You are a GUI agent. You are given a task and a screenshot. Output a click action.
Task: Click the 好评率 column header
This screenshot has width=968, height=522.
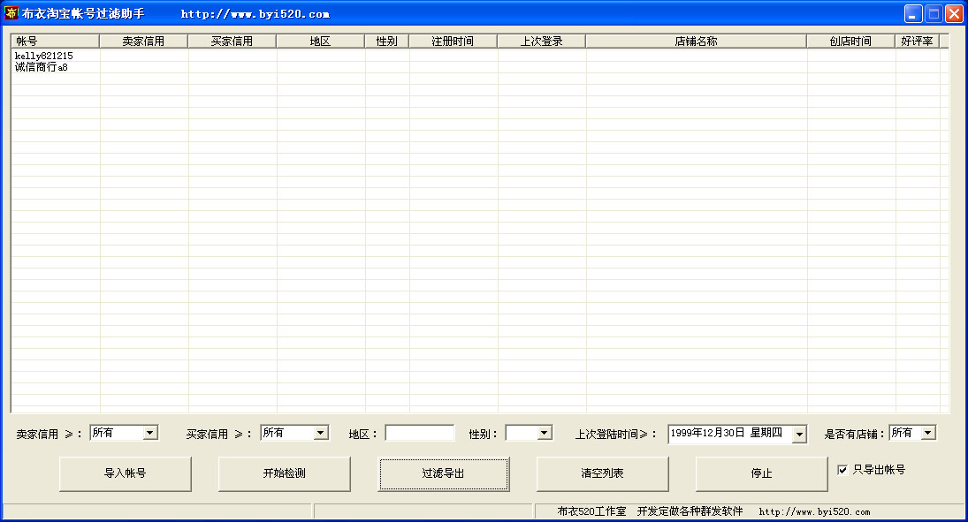(918, 42)
